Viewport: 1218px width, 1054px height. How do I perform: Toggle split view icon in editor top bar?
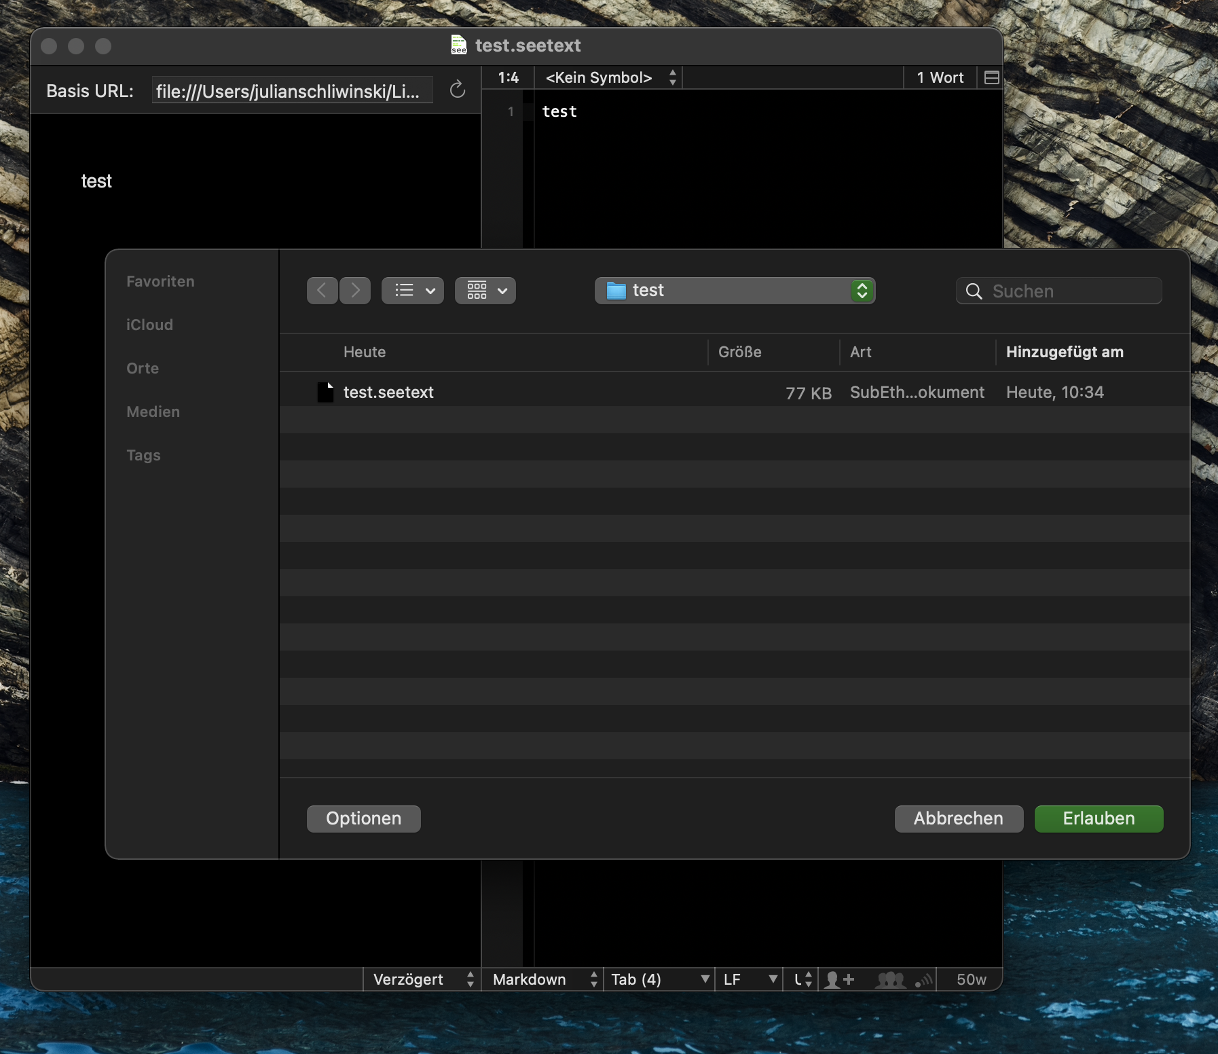(991, 77)
